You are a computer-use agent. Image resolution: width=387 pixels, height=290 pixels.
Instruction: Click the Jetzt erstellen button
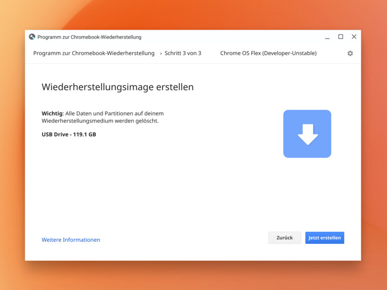325,238
